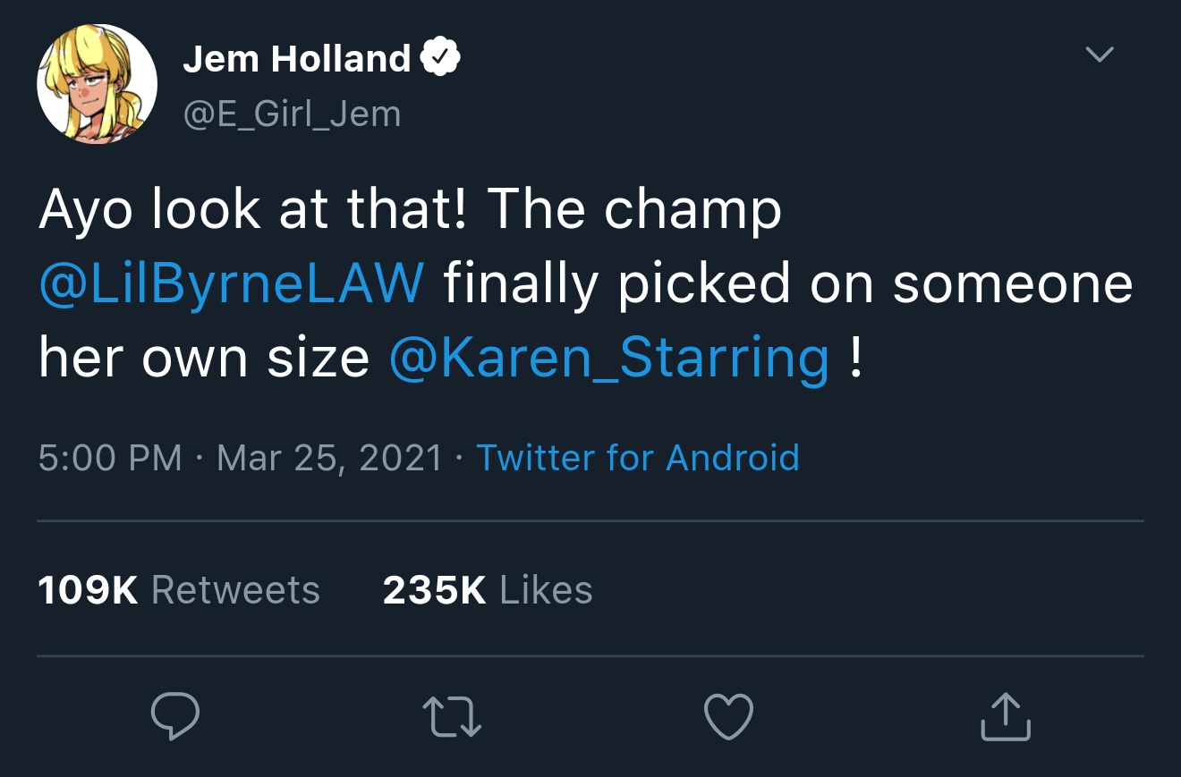View the 109K Retweets list
Image resolution: width=1181 pixels, height=777 pixels.
tap(179, 590)
